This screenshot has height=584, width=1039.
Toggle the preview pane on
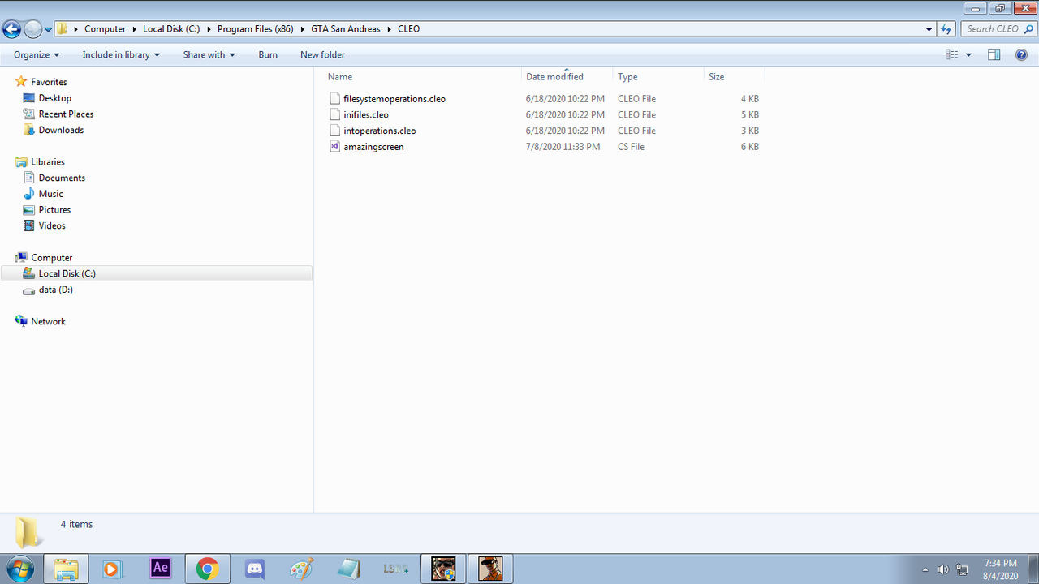[x=994, y=55]
